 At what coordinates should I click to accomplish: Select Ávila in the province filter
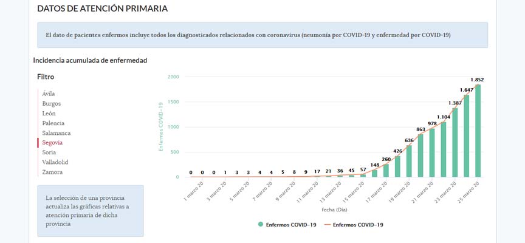coord(49,94)
